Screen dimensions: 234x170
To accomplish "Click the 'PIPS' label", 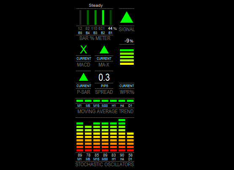I will 104,86.
